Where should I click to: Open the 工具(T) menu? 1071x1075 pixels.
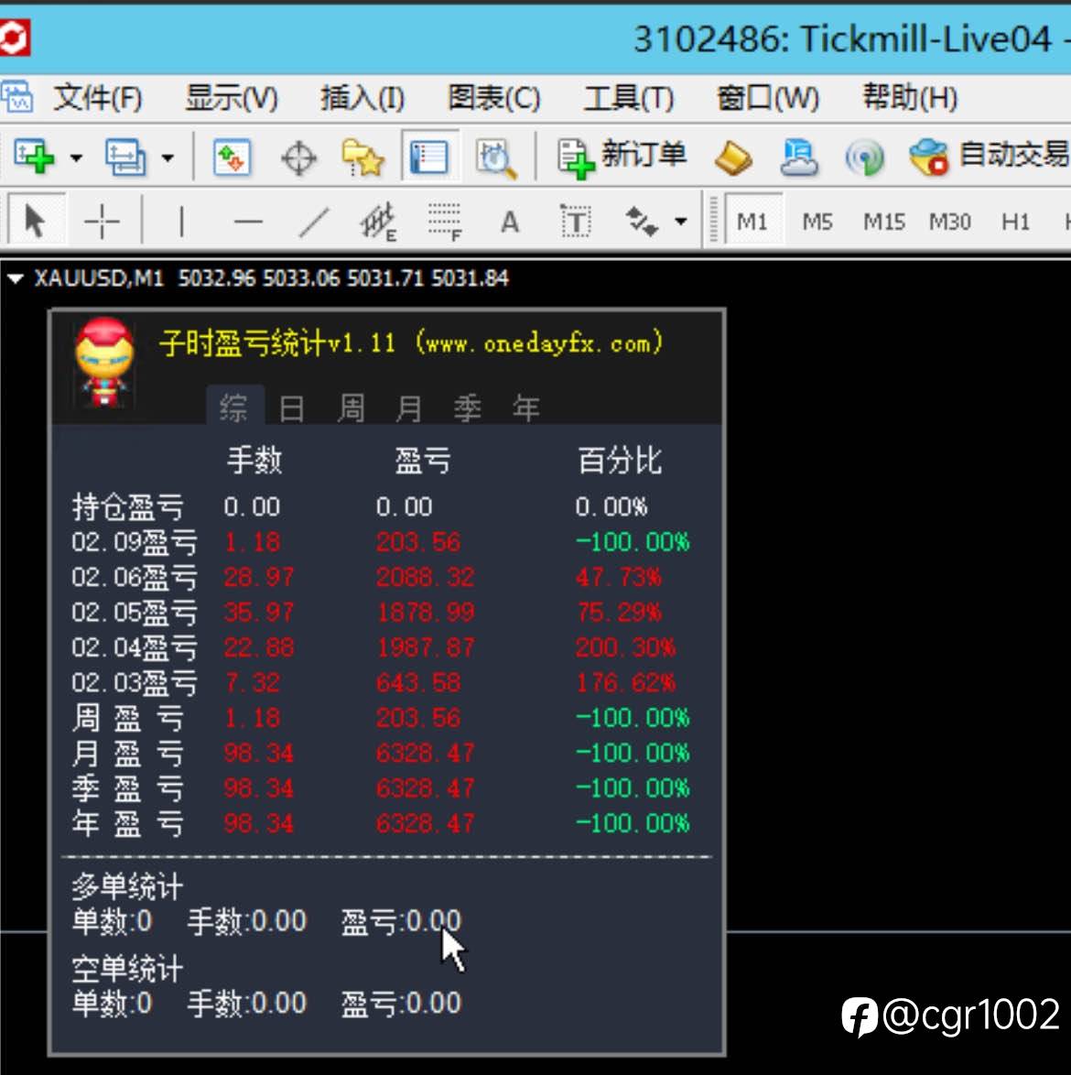tap(628, 97)
